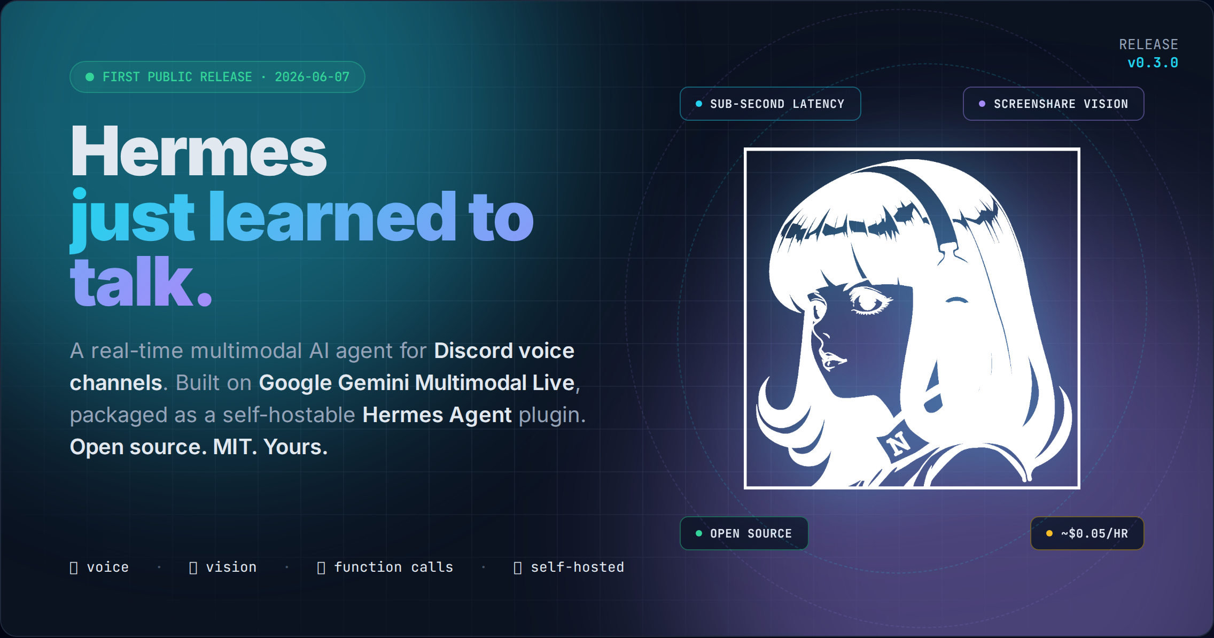Click 'Open source. MIT. Yours.' line
This screenshot has width=1214, height=638.
tap(199, 447)
